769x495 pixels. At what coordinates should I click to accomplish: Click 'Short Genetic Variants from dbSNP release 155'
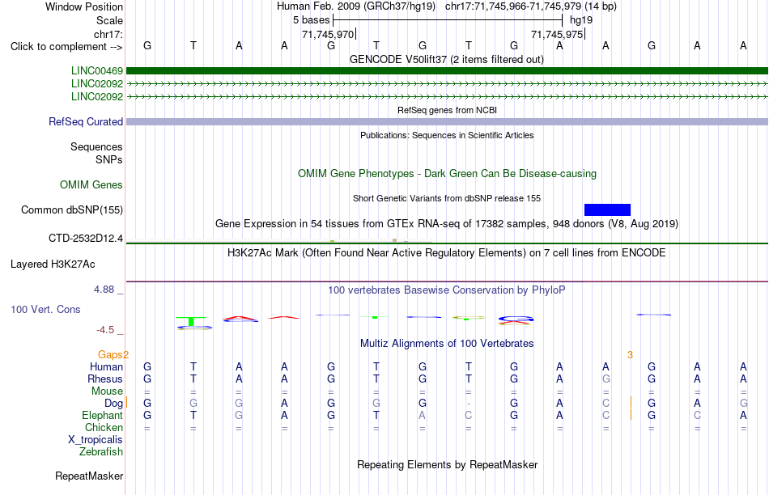(x=447, y=198)
